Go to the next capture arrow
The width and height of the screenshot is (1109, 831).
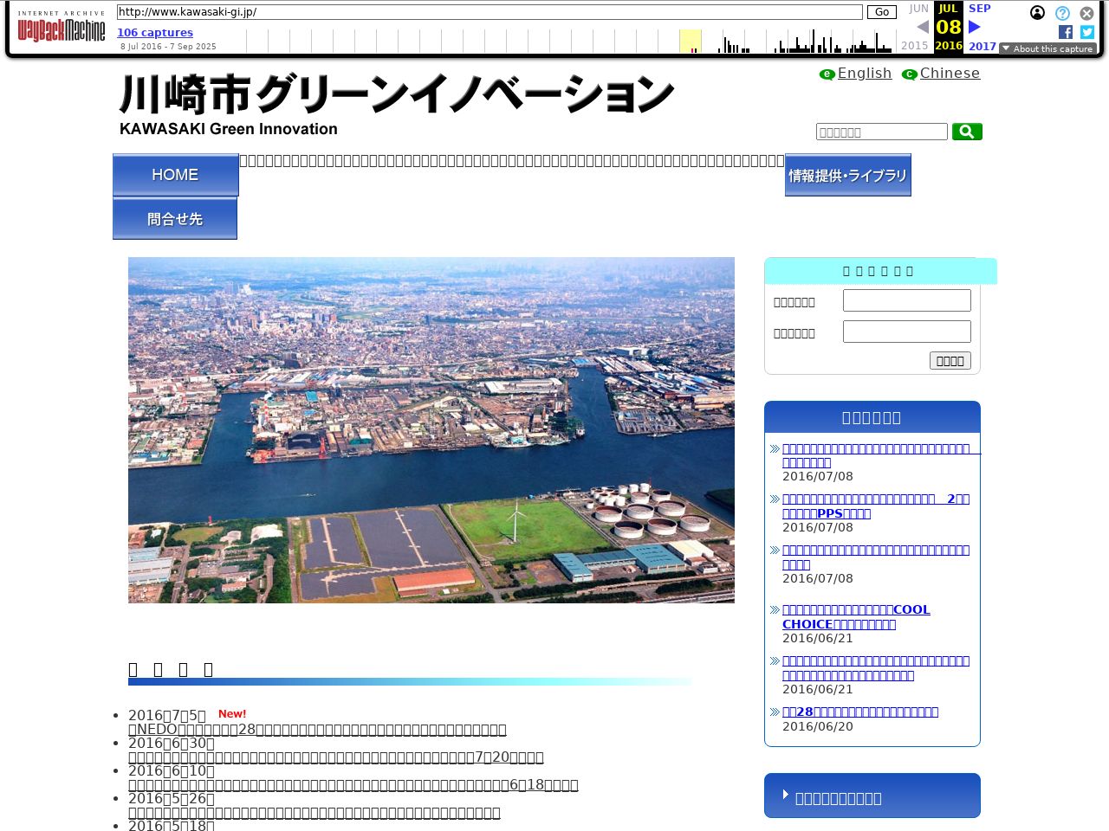coord(975,27)
